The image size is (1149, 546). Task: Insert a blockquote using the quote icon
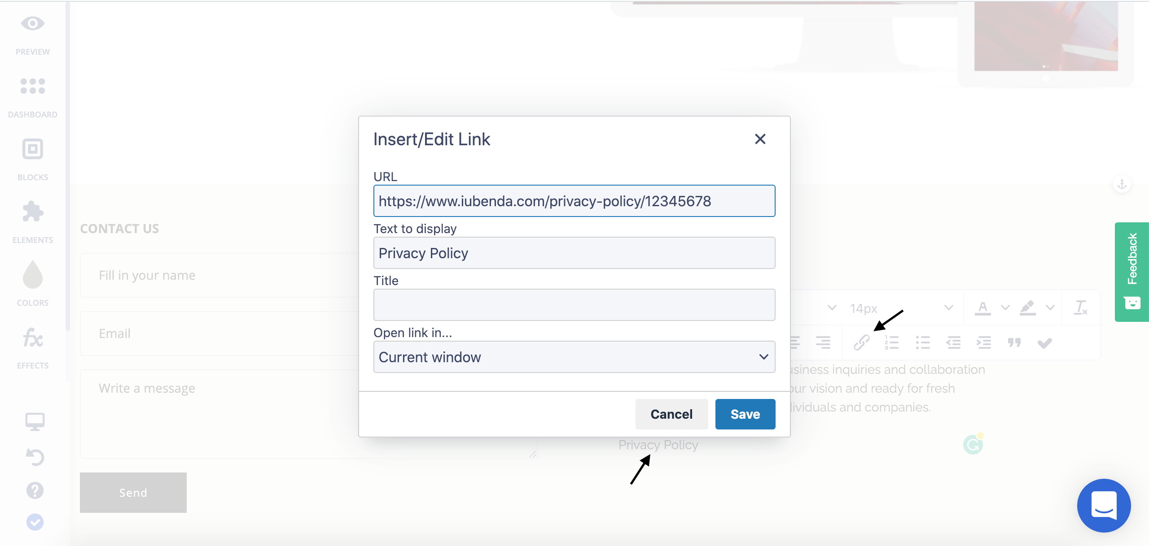[1014, 342]
